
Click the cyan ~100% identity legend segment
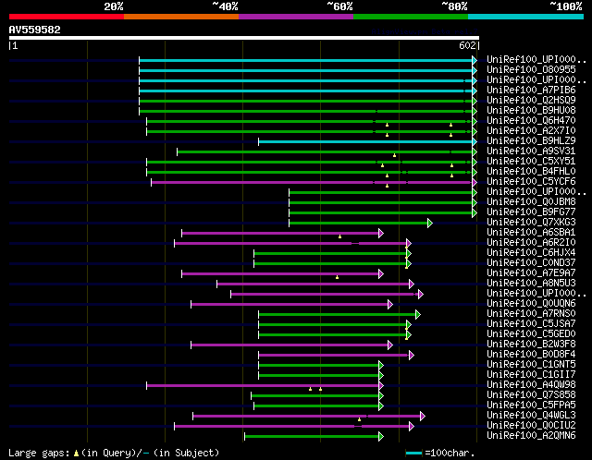click(526, 17)
